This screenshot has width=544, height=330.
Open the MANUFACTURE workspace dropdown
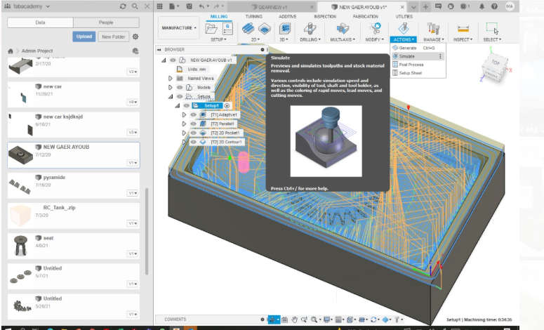[x=179, y=28]
